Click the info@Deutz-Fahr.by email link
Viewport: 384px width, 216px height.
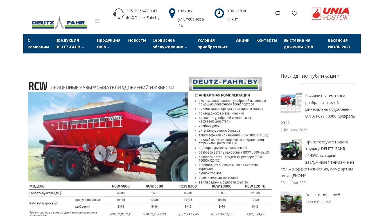click(141, 18)
